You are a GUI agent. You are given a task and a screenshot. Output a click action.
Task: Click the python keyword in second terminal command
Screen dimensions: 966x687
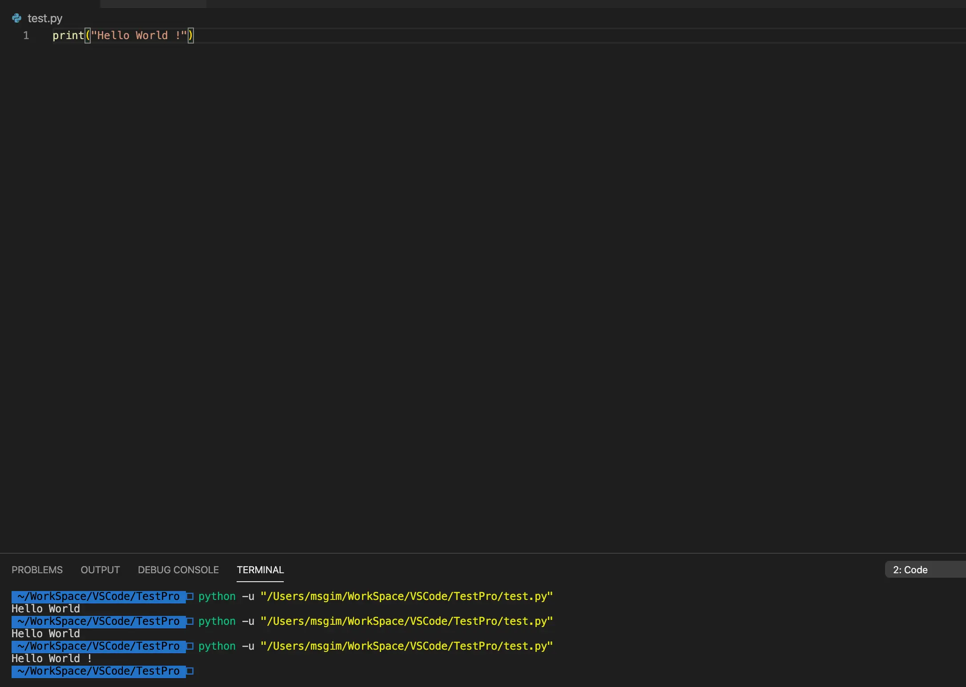pyautogui.click(x=217, y=621)
